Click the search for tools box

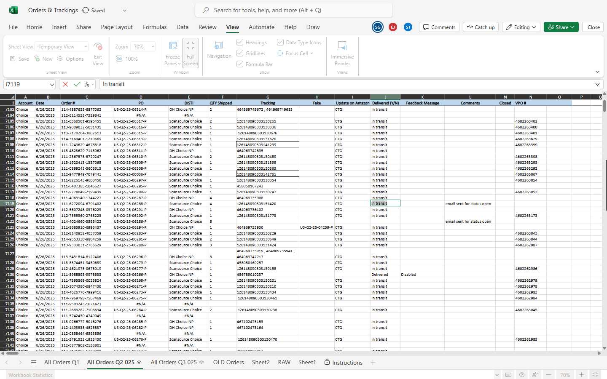(294, 10)
